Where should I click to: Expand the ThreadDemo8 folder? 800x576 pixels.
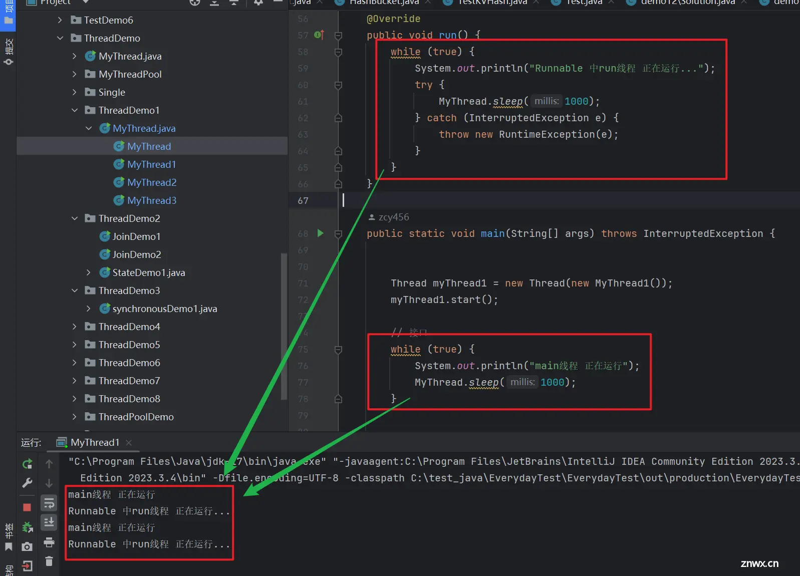point(75,399)
